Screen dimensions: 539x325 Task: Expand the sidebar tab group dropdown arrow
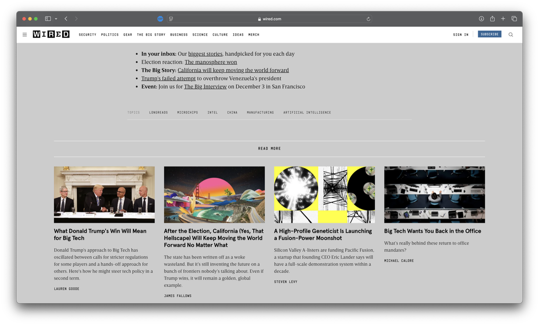56,19
